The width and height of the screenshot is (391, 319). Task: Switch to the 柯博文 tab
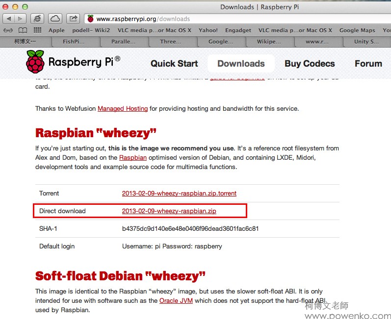[26, 42]
